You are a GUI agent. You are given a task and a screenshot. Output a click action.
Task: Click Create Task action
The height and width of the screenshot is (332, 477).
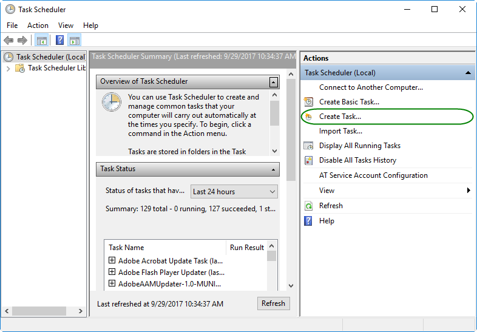340,117
